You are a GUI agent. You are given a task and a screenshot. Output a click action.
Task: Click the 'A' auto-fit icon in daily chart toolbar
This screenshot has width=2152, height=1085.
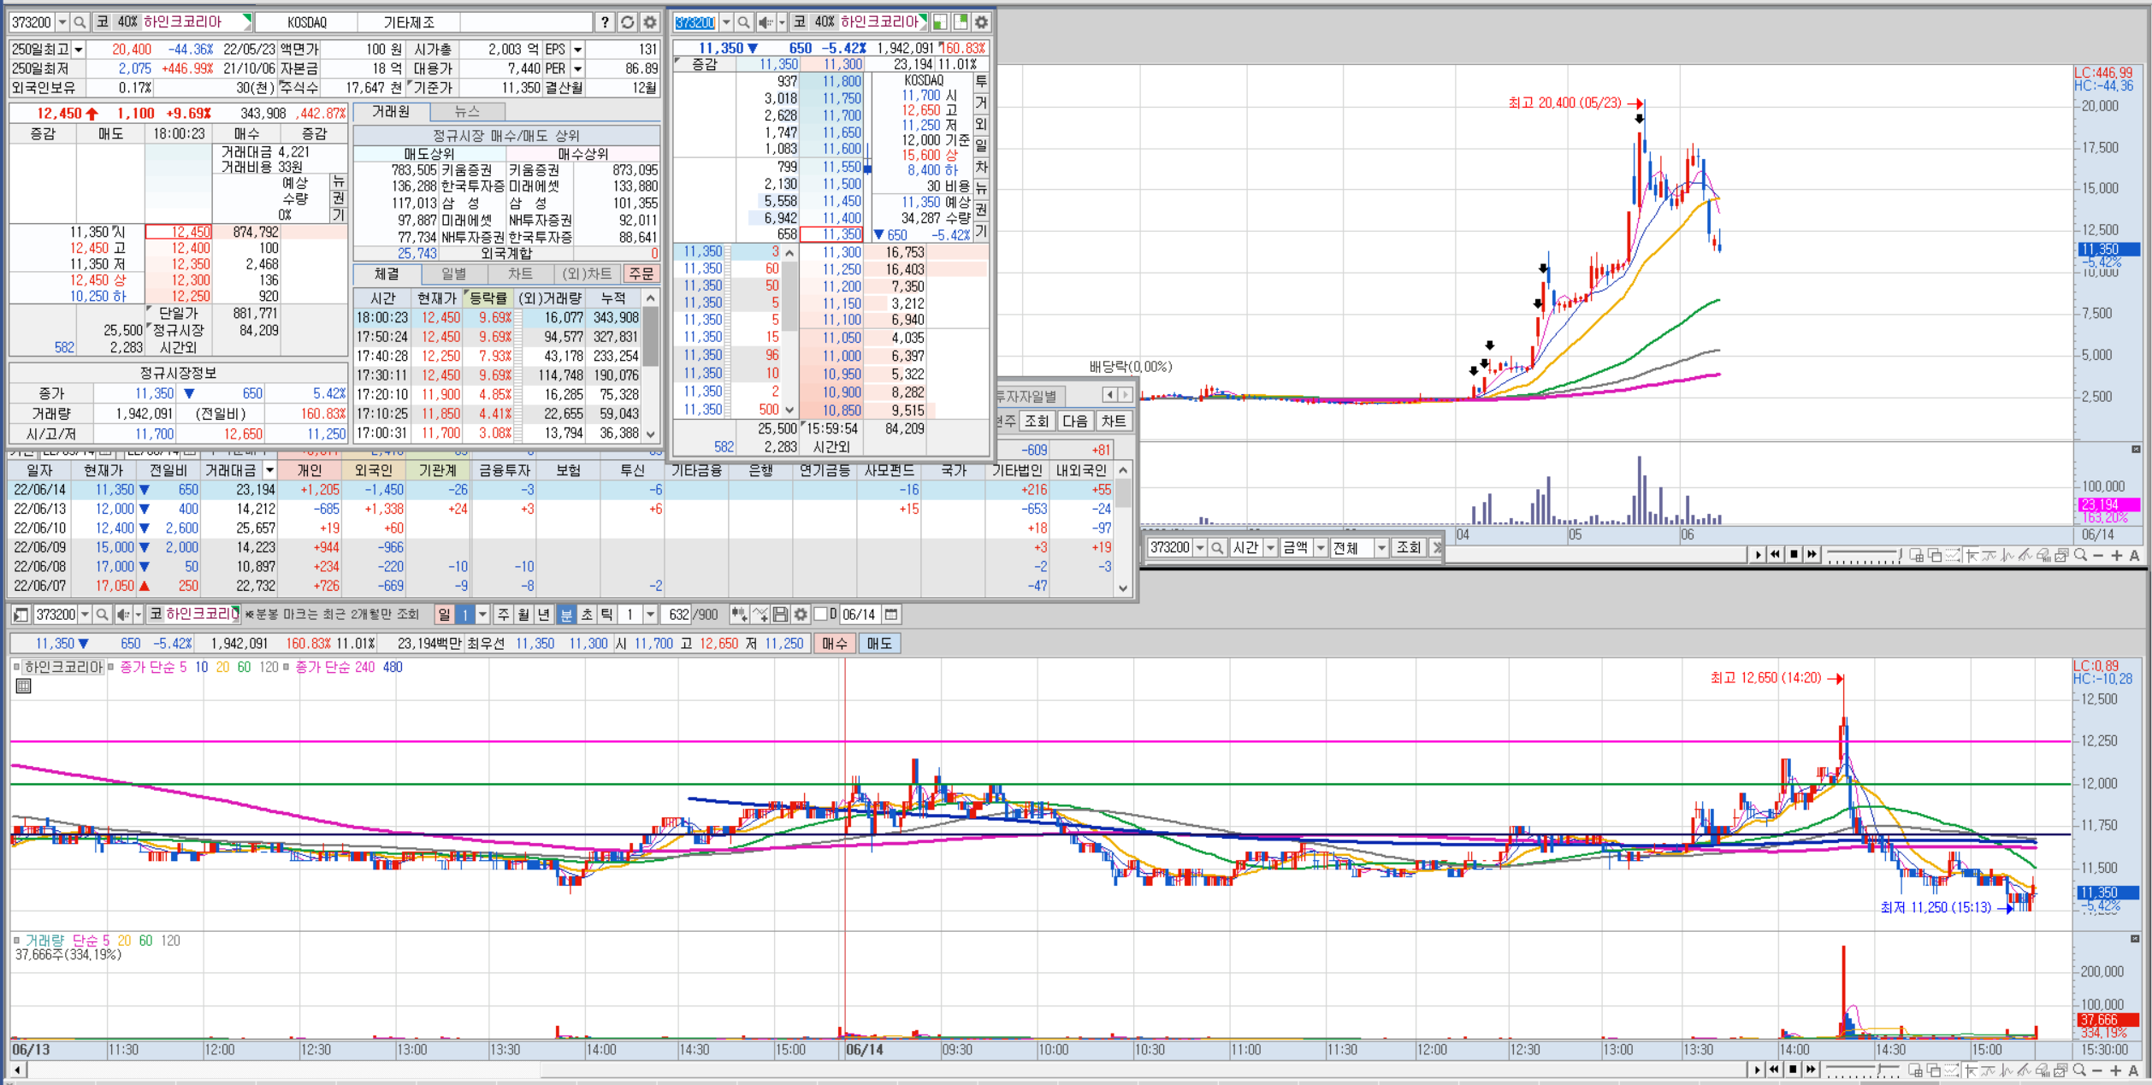[x=2134, y=555]
